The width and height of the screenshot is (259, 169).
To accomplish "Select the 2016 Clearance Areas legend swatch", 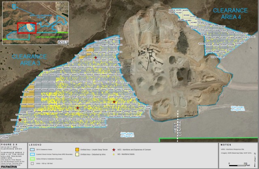I will click(32, 150).
